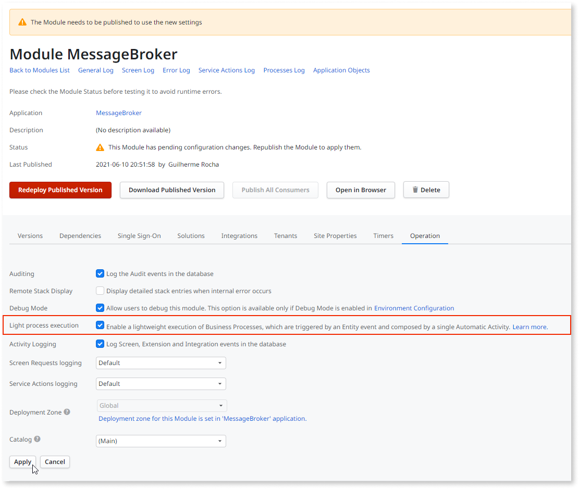The image size is (579, 489).
Task: Enable detailed stack entries for internal errors
Action: coord(100,291)
